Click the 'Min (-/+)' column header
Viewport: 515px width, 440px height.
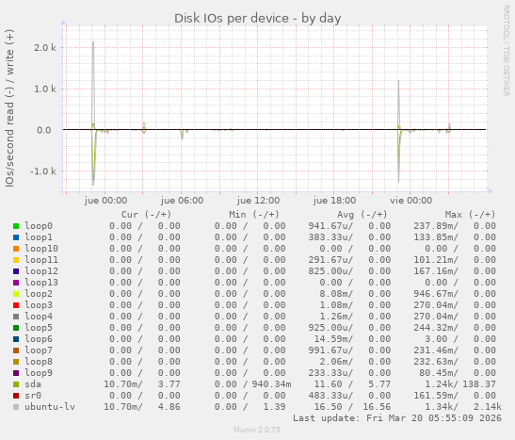click(254, 215)
